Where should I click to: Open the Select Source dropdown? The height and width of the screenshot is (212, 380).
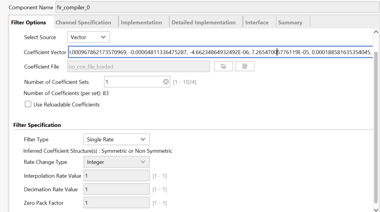[89, 37]
